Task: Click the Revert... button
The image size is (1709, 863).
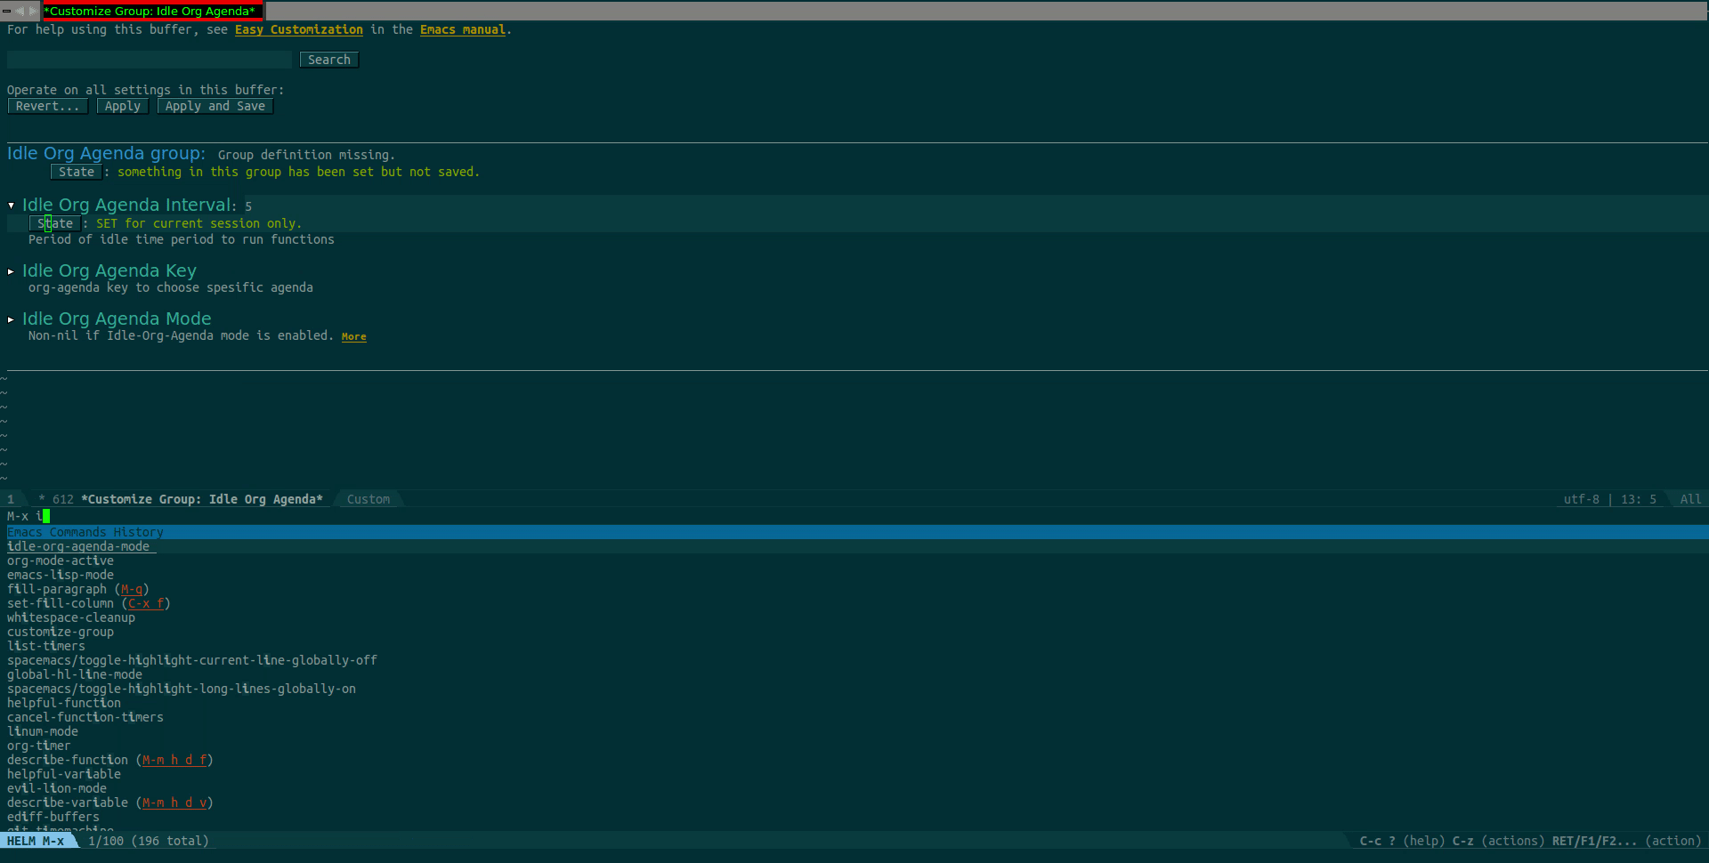Action: tap(47, 106)
